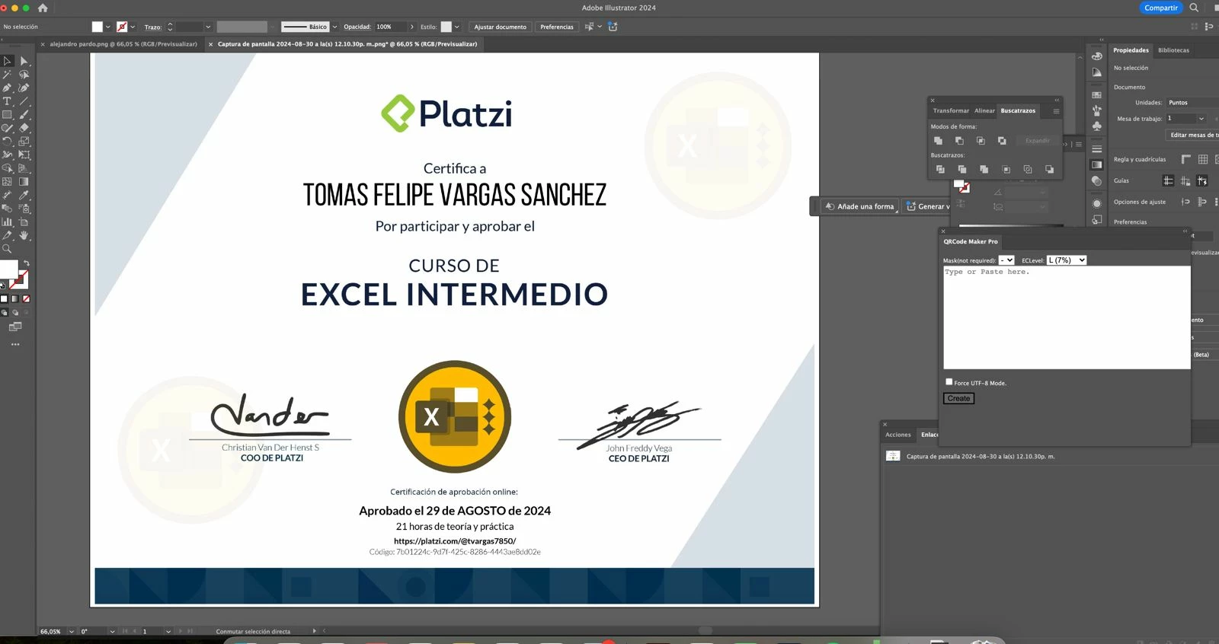Select the Zoom tool
The width and height of the screenshot is (1219, 644).
(7, 249)
